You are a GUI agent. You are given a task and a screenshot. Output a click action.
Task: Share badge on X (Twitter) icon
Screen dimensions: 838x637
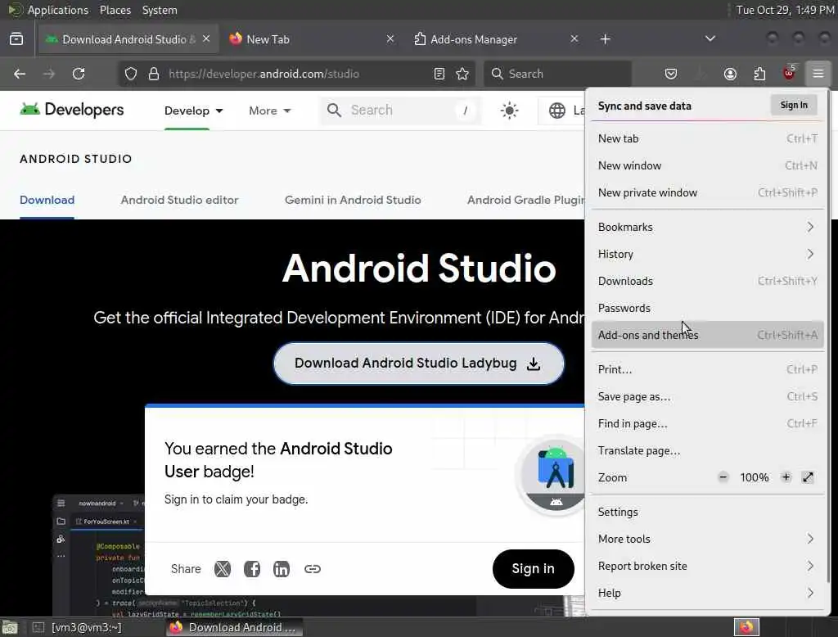tap(223, 569)
